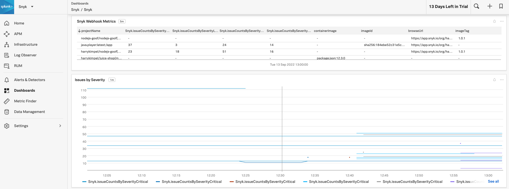Click gray legend swatch for SeverityCritical
509x189 pixels.
pos(379,182)
